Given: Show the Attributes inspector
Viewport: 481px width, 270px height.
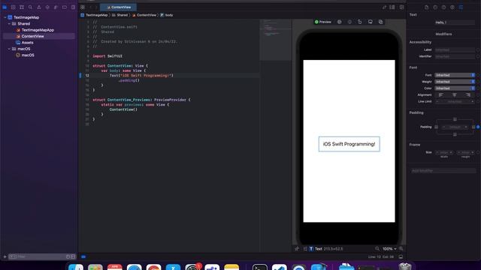Looking at the screenshot, I should pyautogui.click(x=461, y=7).
